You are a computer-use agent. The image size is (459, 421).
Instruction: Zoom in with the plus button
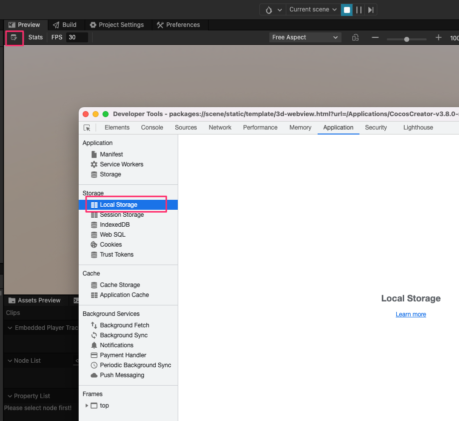(x=438, y=37)
